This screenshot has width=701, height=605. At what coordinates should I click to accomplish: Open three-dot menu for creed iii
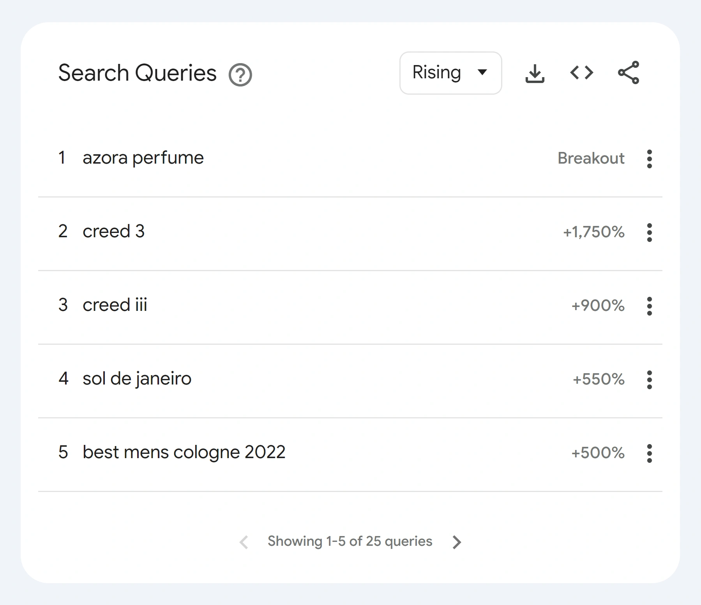649,306
